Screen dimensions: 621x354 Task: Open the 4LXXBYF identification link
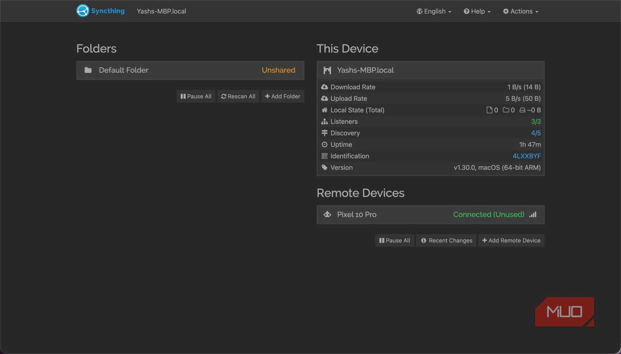coord(527,156)
